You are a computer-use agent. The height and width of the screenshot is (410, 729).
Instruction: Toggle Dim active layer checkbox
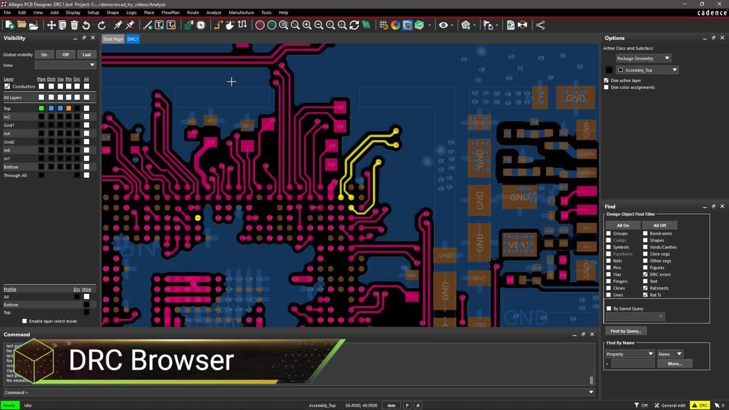click(607, 80)
